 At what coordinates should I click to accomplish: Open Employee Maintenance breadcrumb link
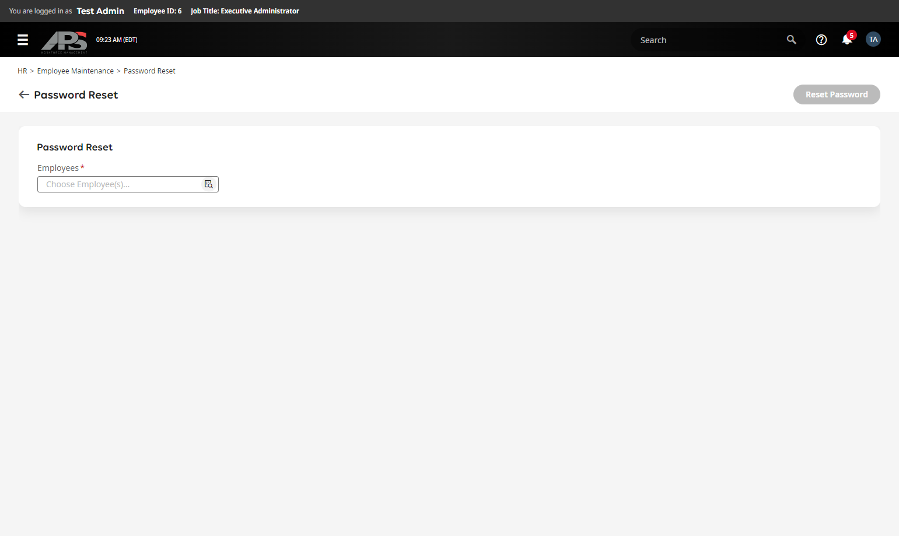click(x=75, y=71)
